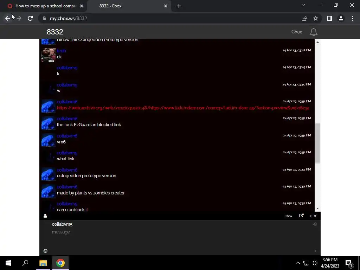Click the browser forward arrow
Screen dimensions: 360x270
19,18
